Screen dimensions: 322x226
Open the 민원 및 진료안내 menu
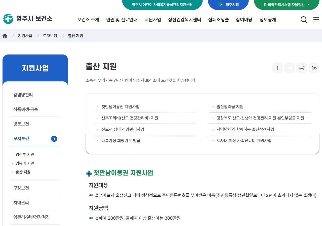(x=122, y=20)
